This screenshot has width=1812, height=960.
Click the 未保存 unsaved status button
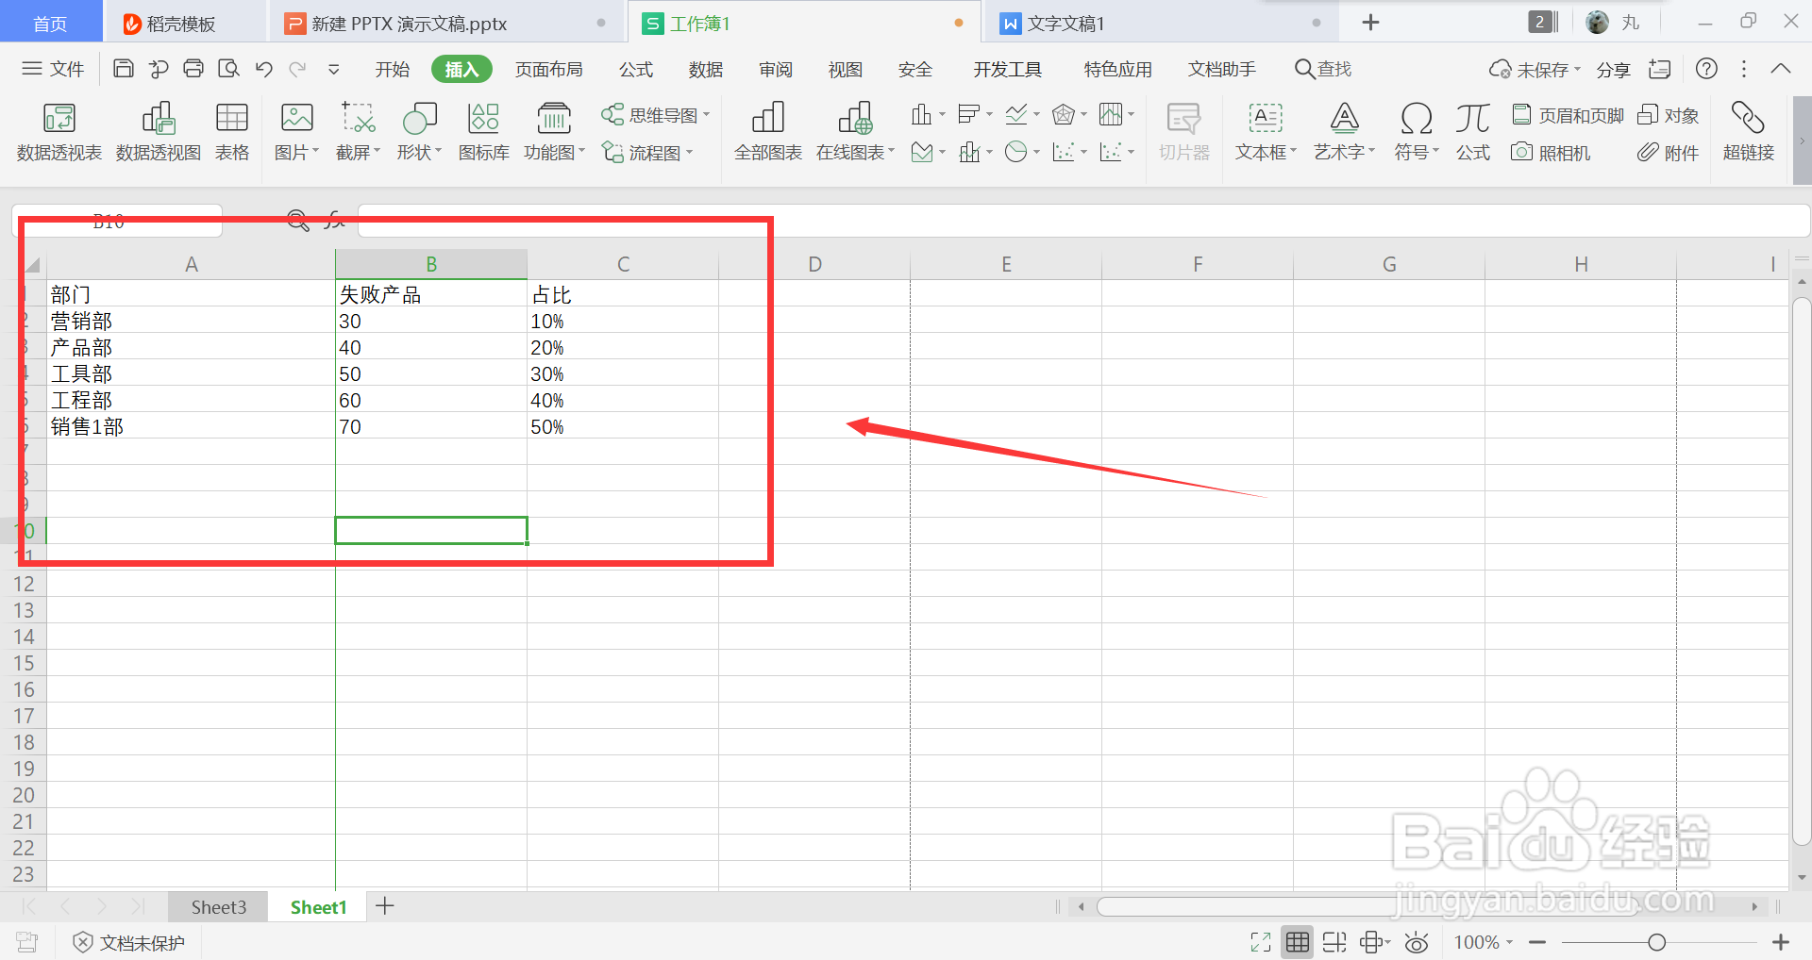click(1535, 70)
